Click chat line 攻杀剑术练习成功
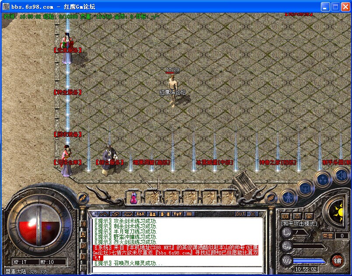 pyautogui.click(x=126, y=221)
